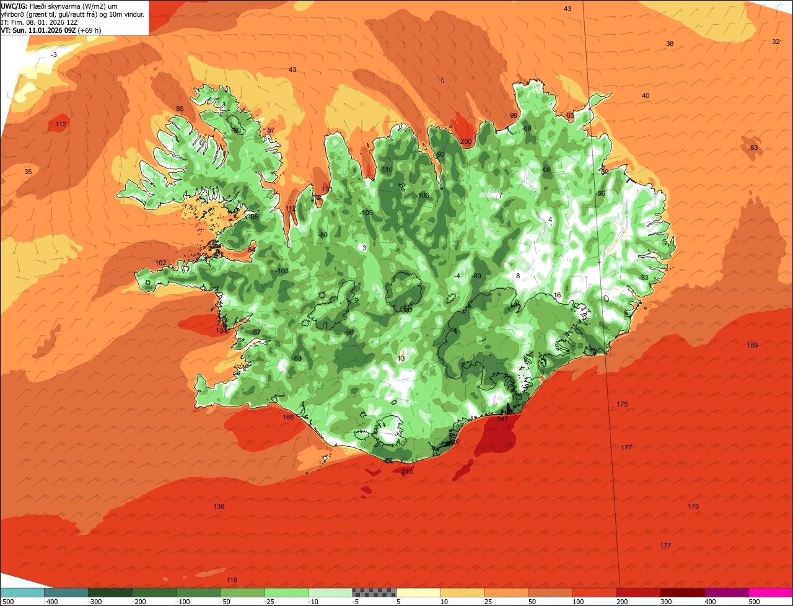Select the -50 to -25 legend swatch
This screenshot has height=606, width=793.
pos(242,592)
